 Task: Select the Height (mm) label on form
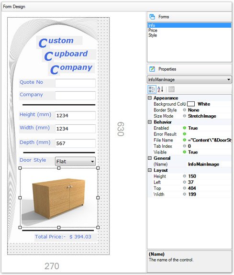37,115
